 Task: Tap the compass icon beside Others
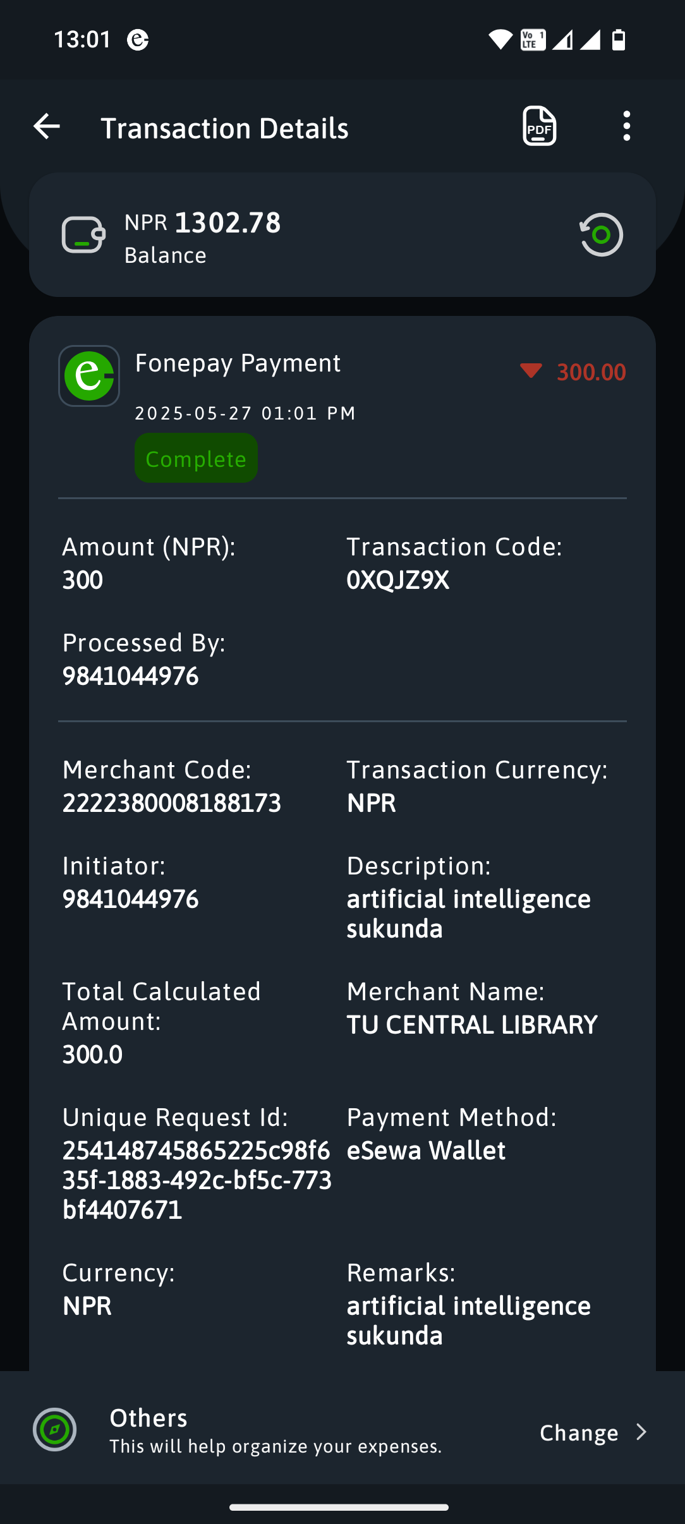[55, 1429]
